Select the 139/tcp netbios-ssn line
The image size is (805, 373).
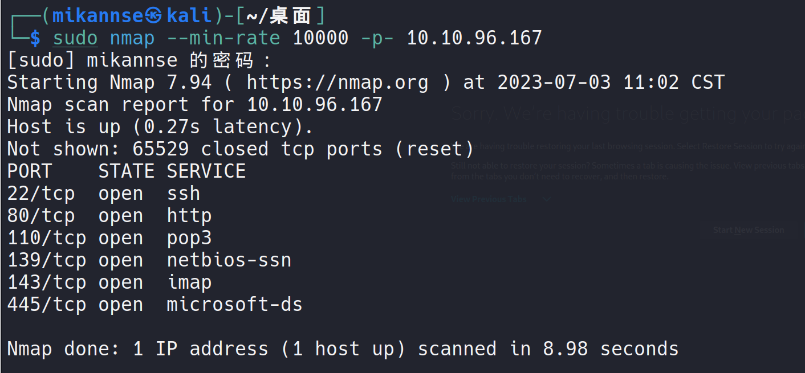(x=149, y=260)
